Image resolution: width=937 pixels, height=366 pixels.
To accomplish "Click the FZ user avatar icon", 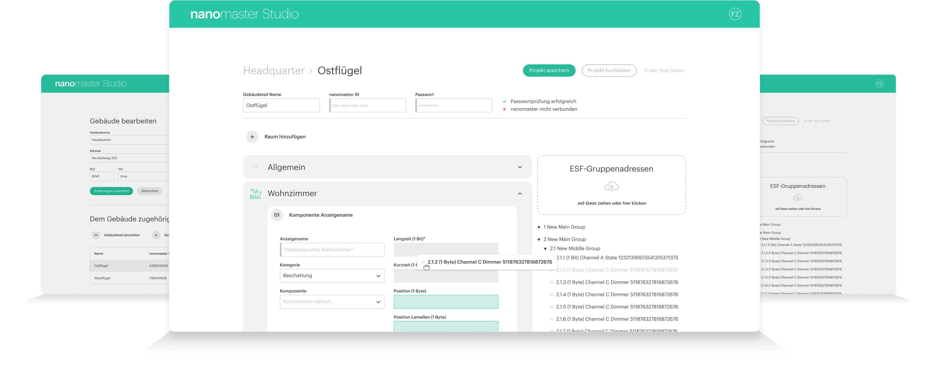I will [x=735, y=14].
